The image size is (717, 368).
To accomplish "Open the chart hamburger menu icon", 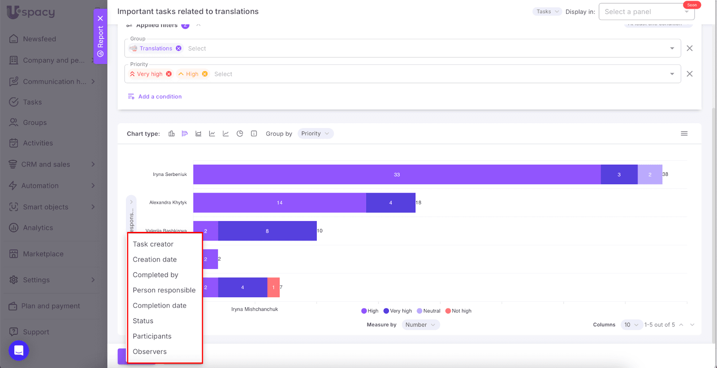I will pos(684,133).
